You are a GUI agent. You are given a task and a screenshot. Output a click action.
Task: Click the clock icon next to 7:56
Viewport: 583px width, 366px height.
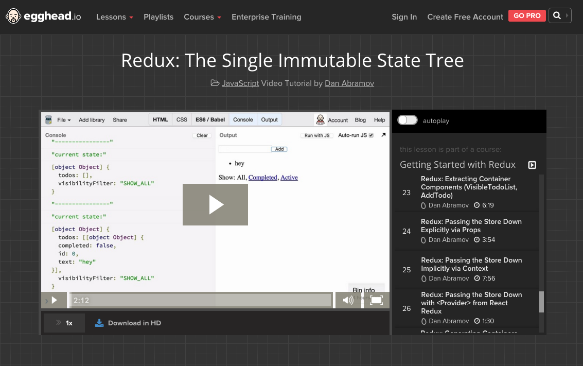477,278
